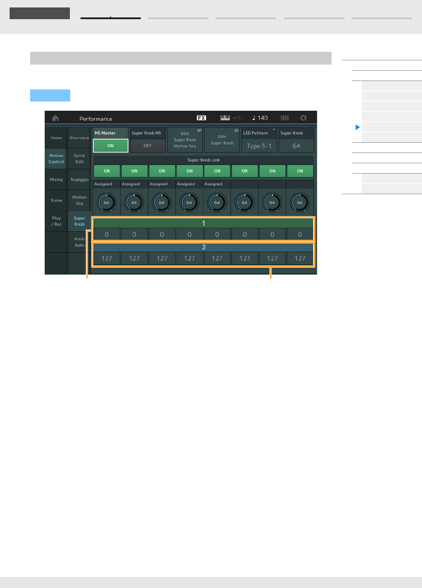Image resolution: width=422 pixels, height=588 pixels.
Task: Select the third Assigned knob dial
Action: (162, 203)
